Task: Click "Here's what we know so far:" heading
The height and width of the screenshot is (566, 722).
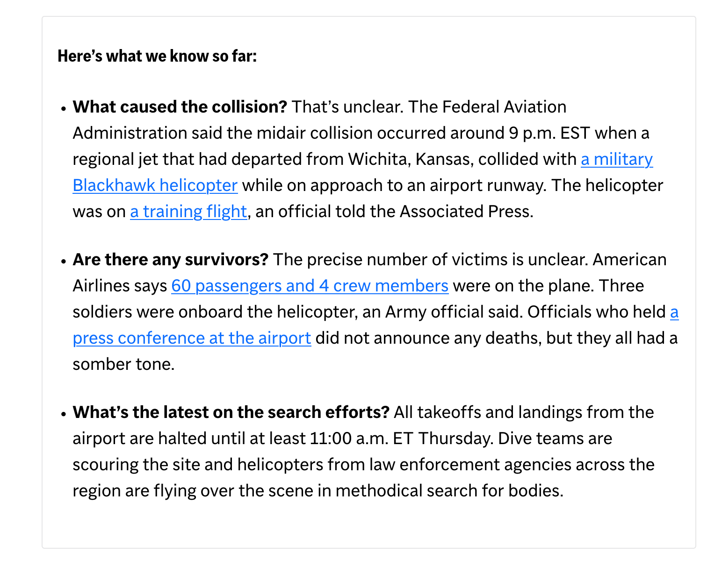Action: pos(157,56)
